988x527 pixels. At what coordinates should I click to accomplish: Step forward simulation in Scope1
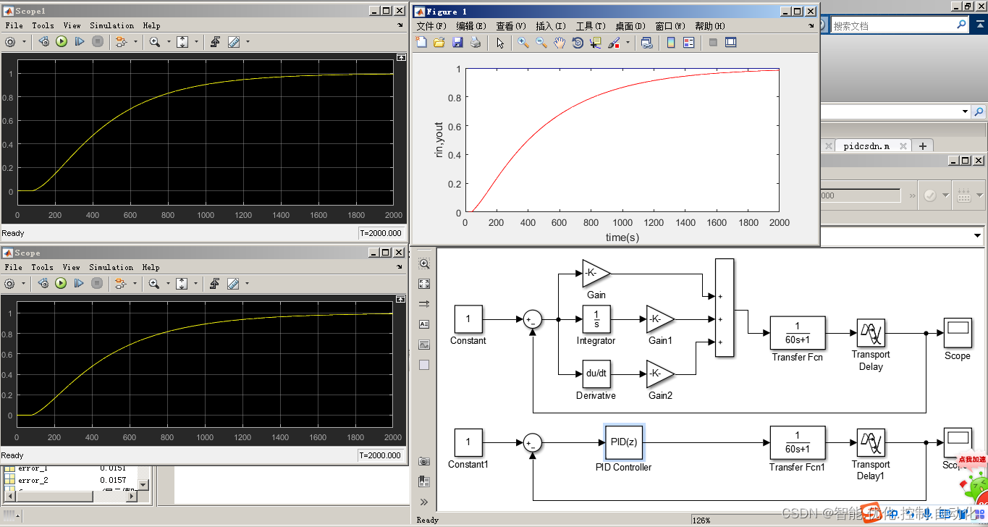pos(80,42)
